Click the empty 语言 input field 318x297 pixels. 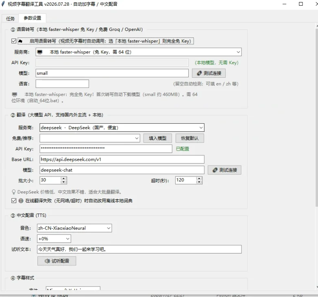click(62, 84)
